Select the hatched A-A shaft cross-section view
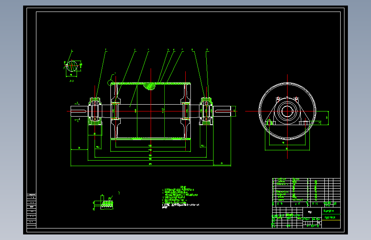The width and height of the screenshot is (371, 240). 72,66
